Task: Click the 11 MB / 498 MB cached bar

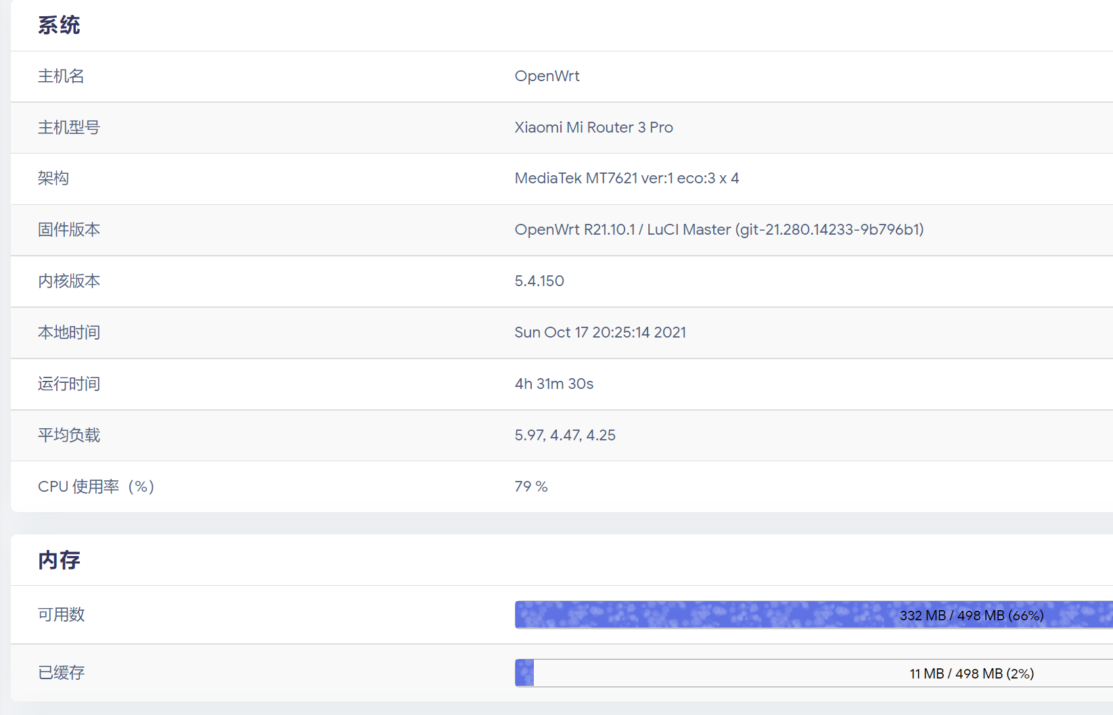Action: [814, 673]
